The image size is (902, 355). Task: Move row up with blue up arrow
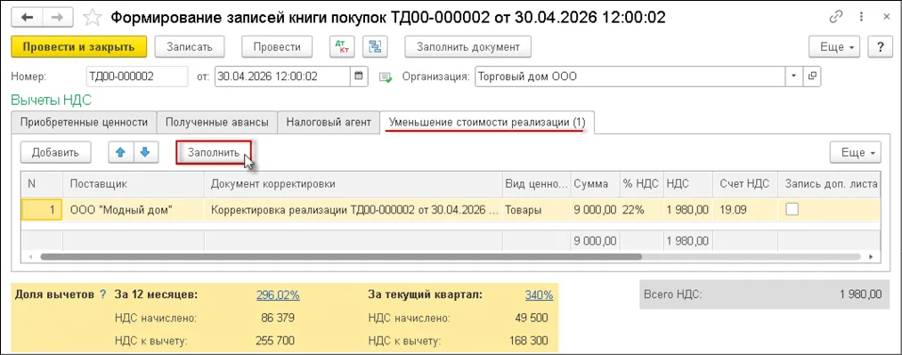(120, 152)
